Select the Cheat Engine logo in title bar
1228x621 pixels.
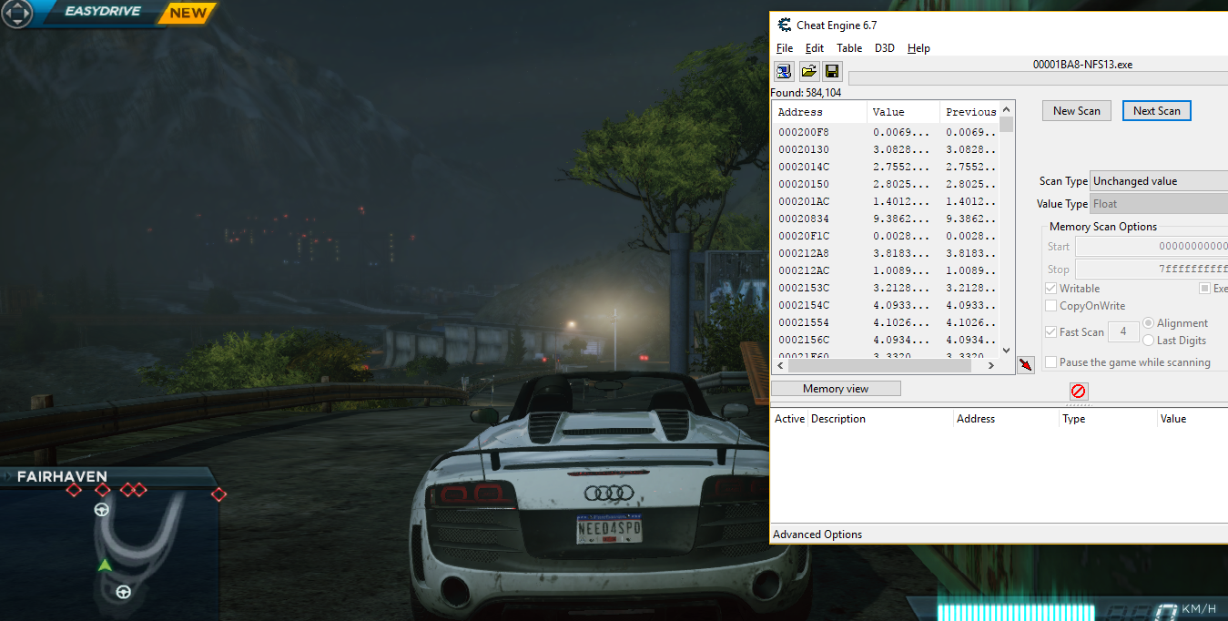[784, 25]
